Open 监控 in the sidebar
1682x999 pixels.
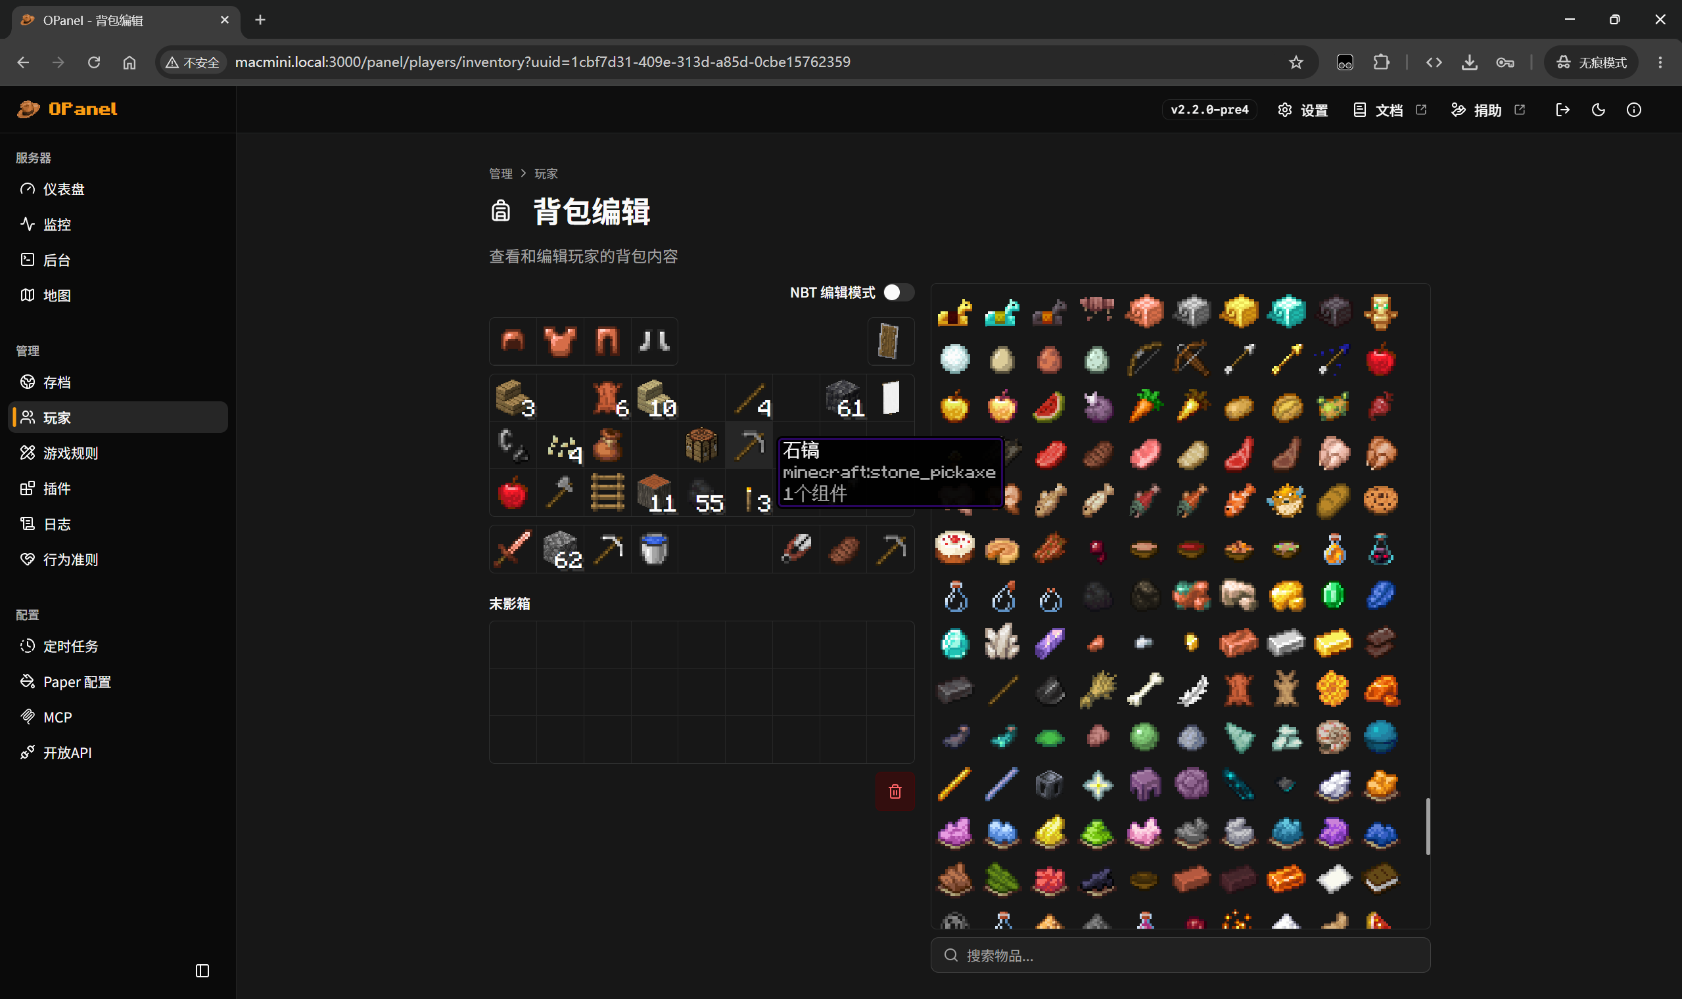pyautogui.click(x=118, y=224)
